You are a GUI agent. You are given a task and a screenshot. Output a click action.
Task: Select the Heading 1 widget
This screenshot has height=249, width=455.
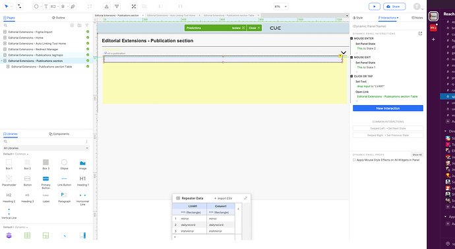tap(82, 181)
